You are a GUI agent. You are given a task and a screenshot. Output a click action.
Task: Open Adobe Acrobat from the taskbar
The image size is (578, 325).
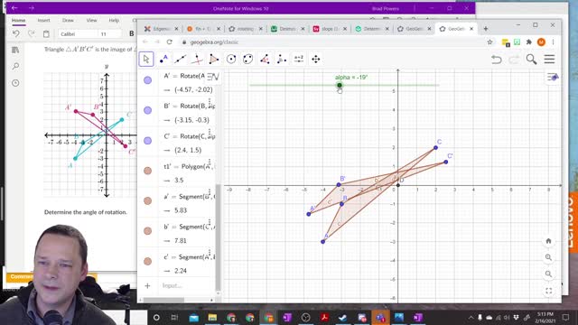(324, 317)
